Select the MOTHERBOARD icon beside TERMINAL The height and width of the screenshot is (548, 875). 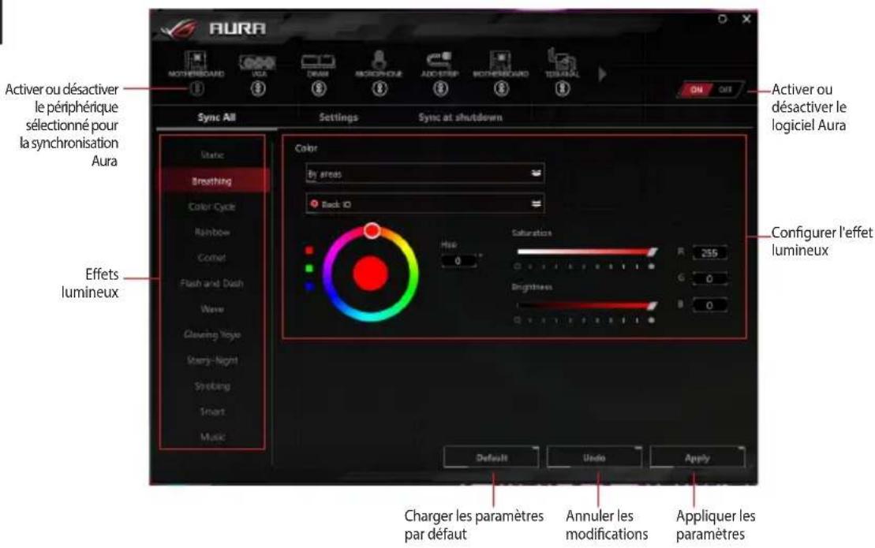(x=500, y=60)
